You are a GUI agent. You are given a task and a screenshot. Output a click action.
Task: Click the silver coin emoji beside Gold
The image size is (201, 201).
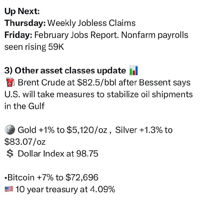(10, 130)
